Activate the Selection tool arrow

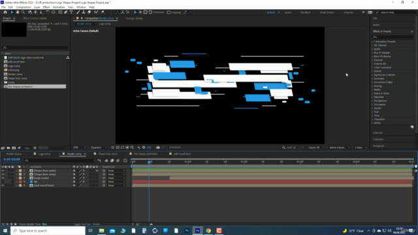pos(12,12)
